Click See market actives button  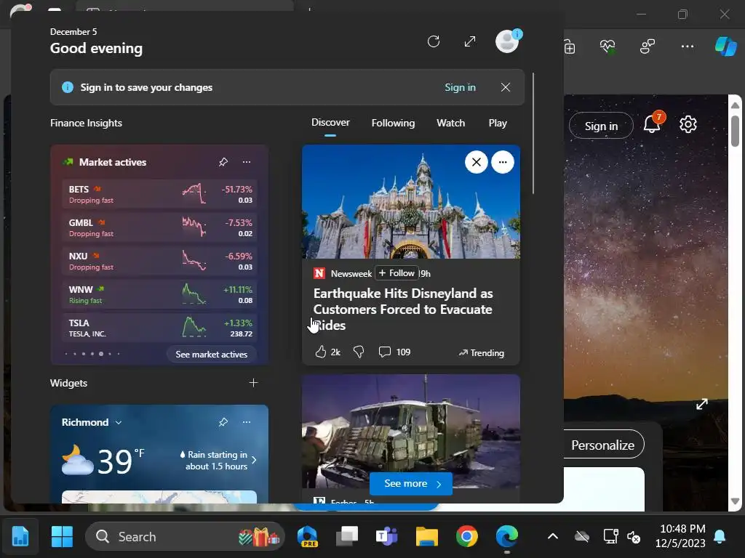click(x=212, y=354)
